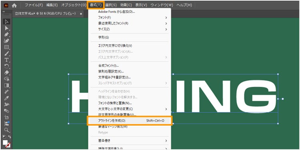300x150 pixels.
Task: Select the Pen tool
Action: click(7, 35)
